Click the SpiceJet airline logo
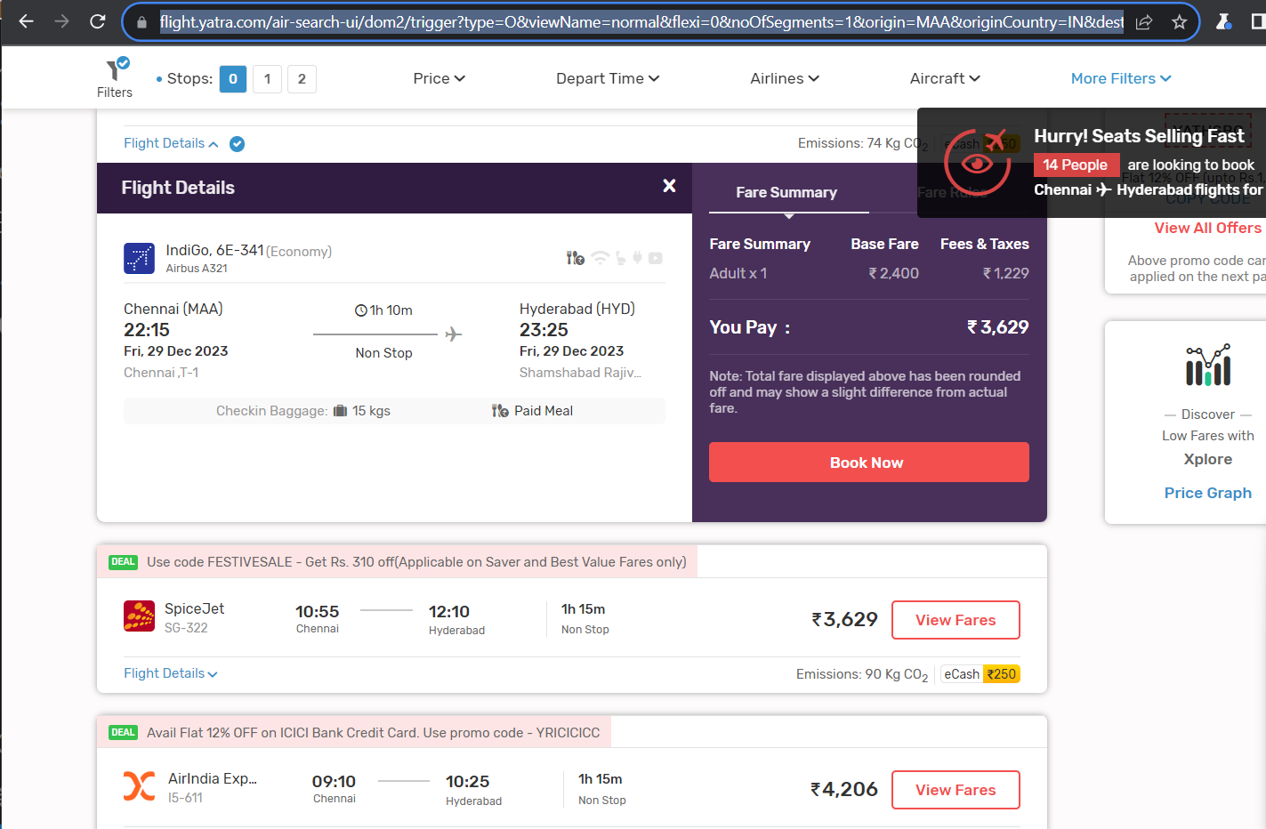The image size is (1266, 829). coord(139,616)
